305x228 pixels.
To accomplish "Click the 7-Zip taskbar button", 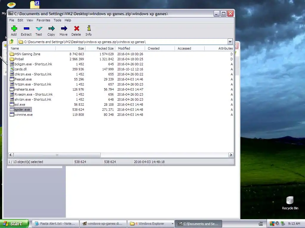I will 198,224.
